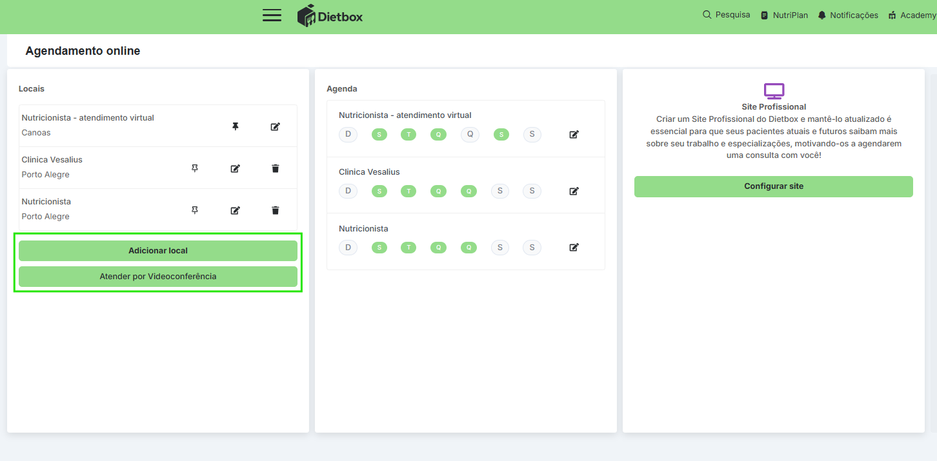Open Pesquisa search in header
Viewport: 937px width, 461px height.
(x=726, y=15)
